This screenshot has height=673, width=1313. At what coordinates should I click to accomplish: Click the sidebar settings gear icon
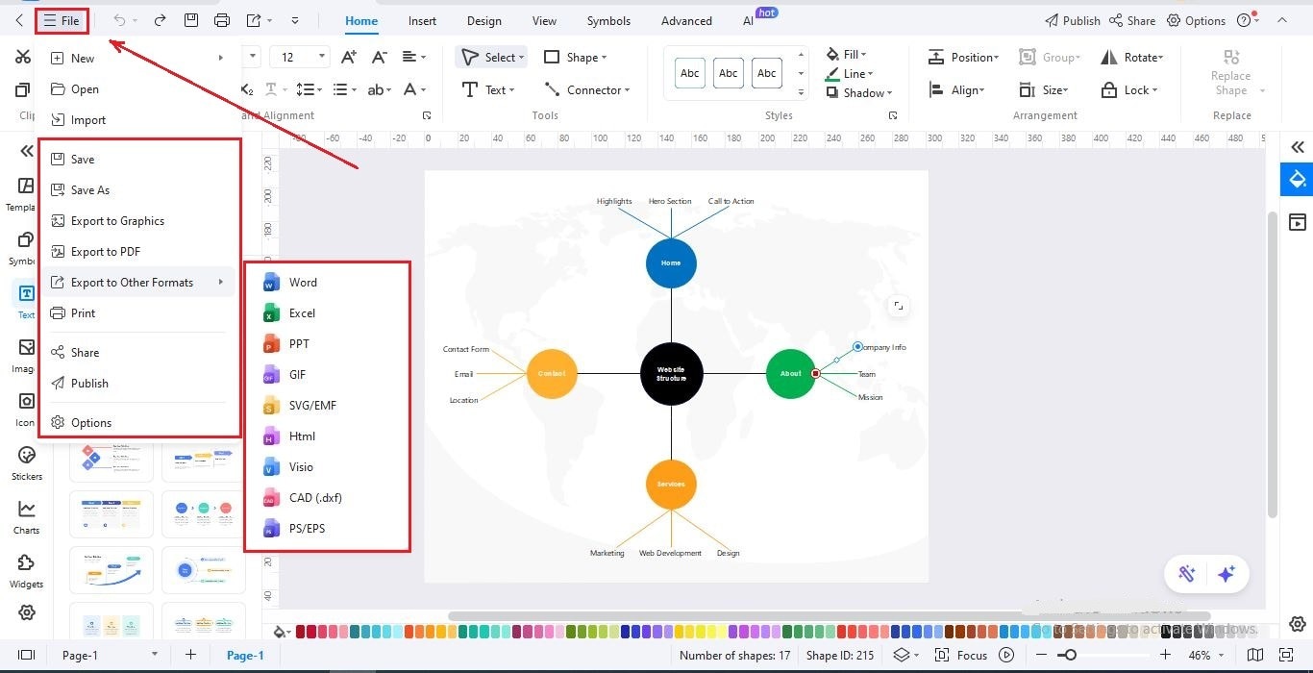pyautogui.click(x=26, y=612)
